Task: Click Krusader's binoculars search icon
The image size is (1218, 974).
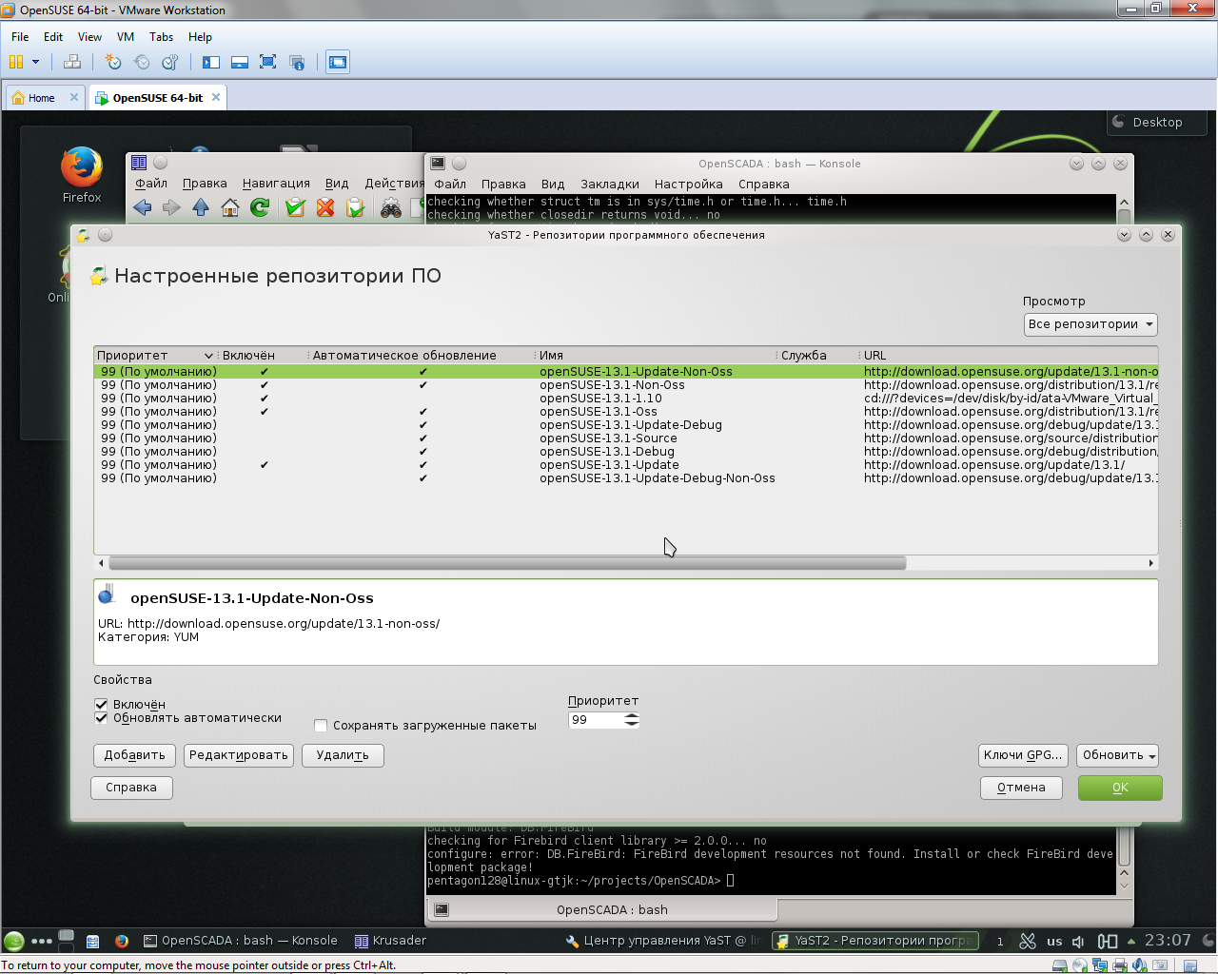Action: click(x=390, y=208)
